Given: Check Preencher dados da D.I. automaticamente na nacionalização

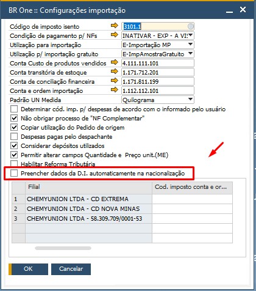Looking at the screenshot, I should (14, 173).
